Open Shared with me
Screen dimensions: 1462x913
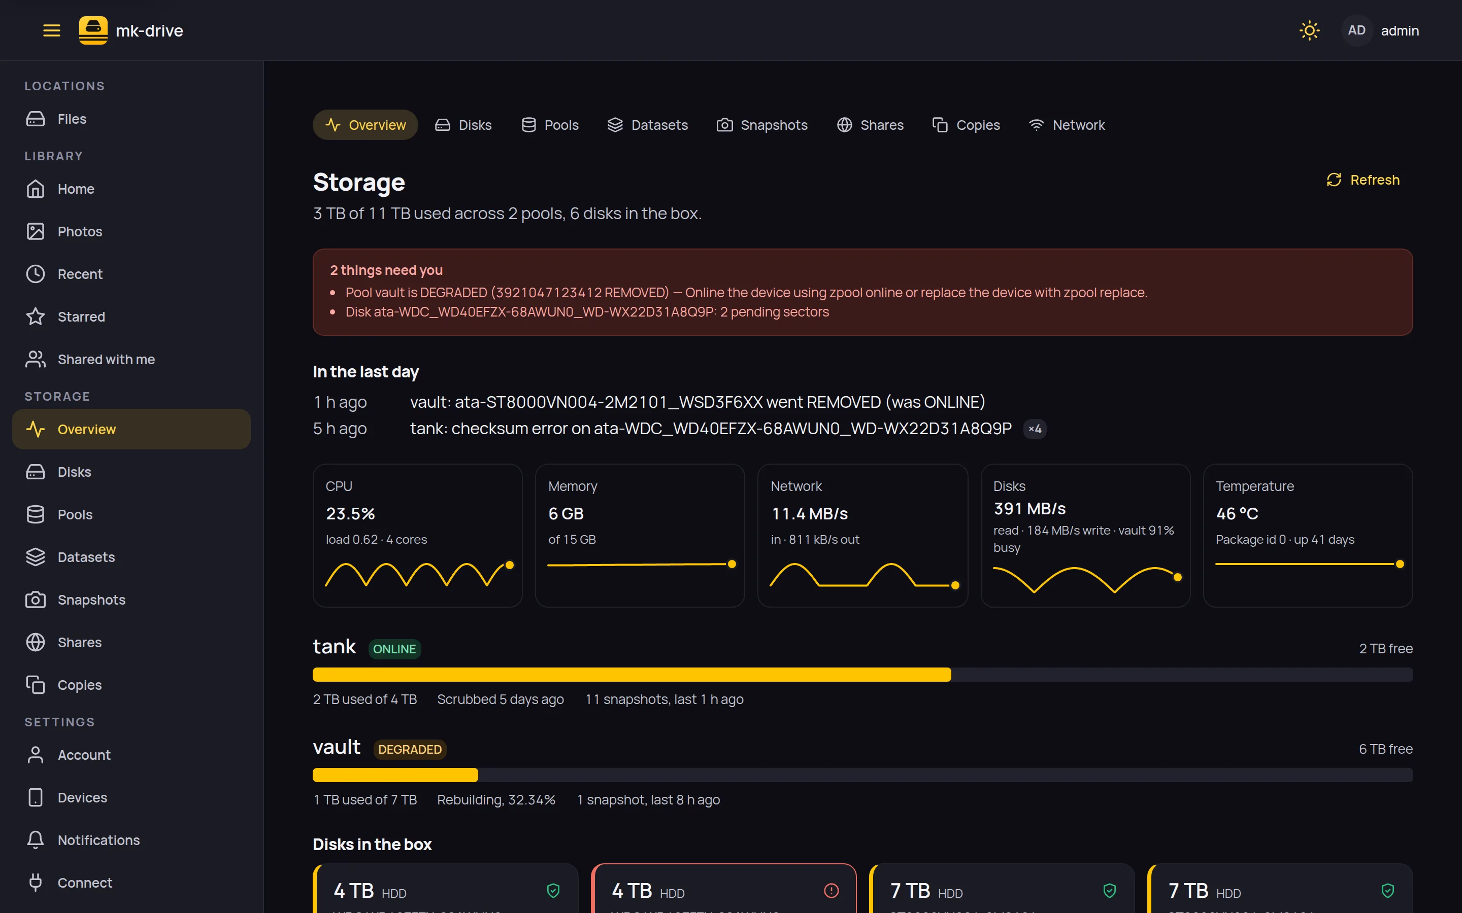point(131,359)
